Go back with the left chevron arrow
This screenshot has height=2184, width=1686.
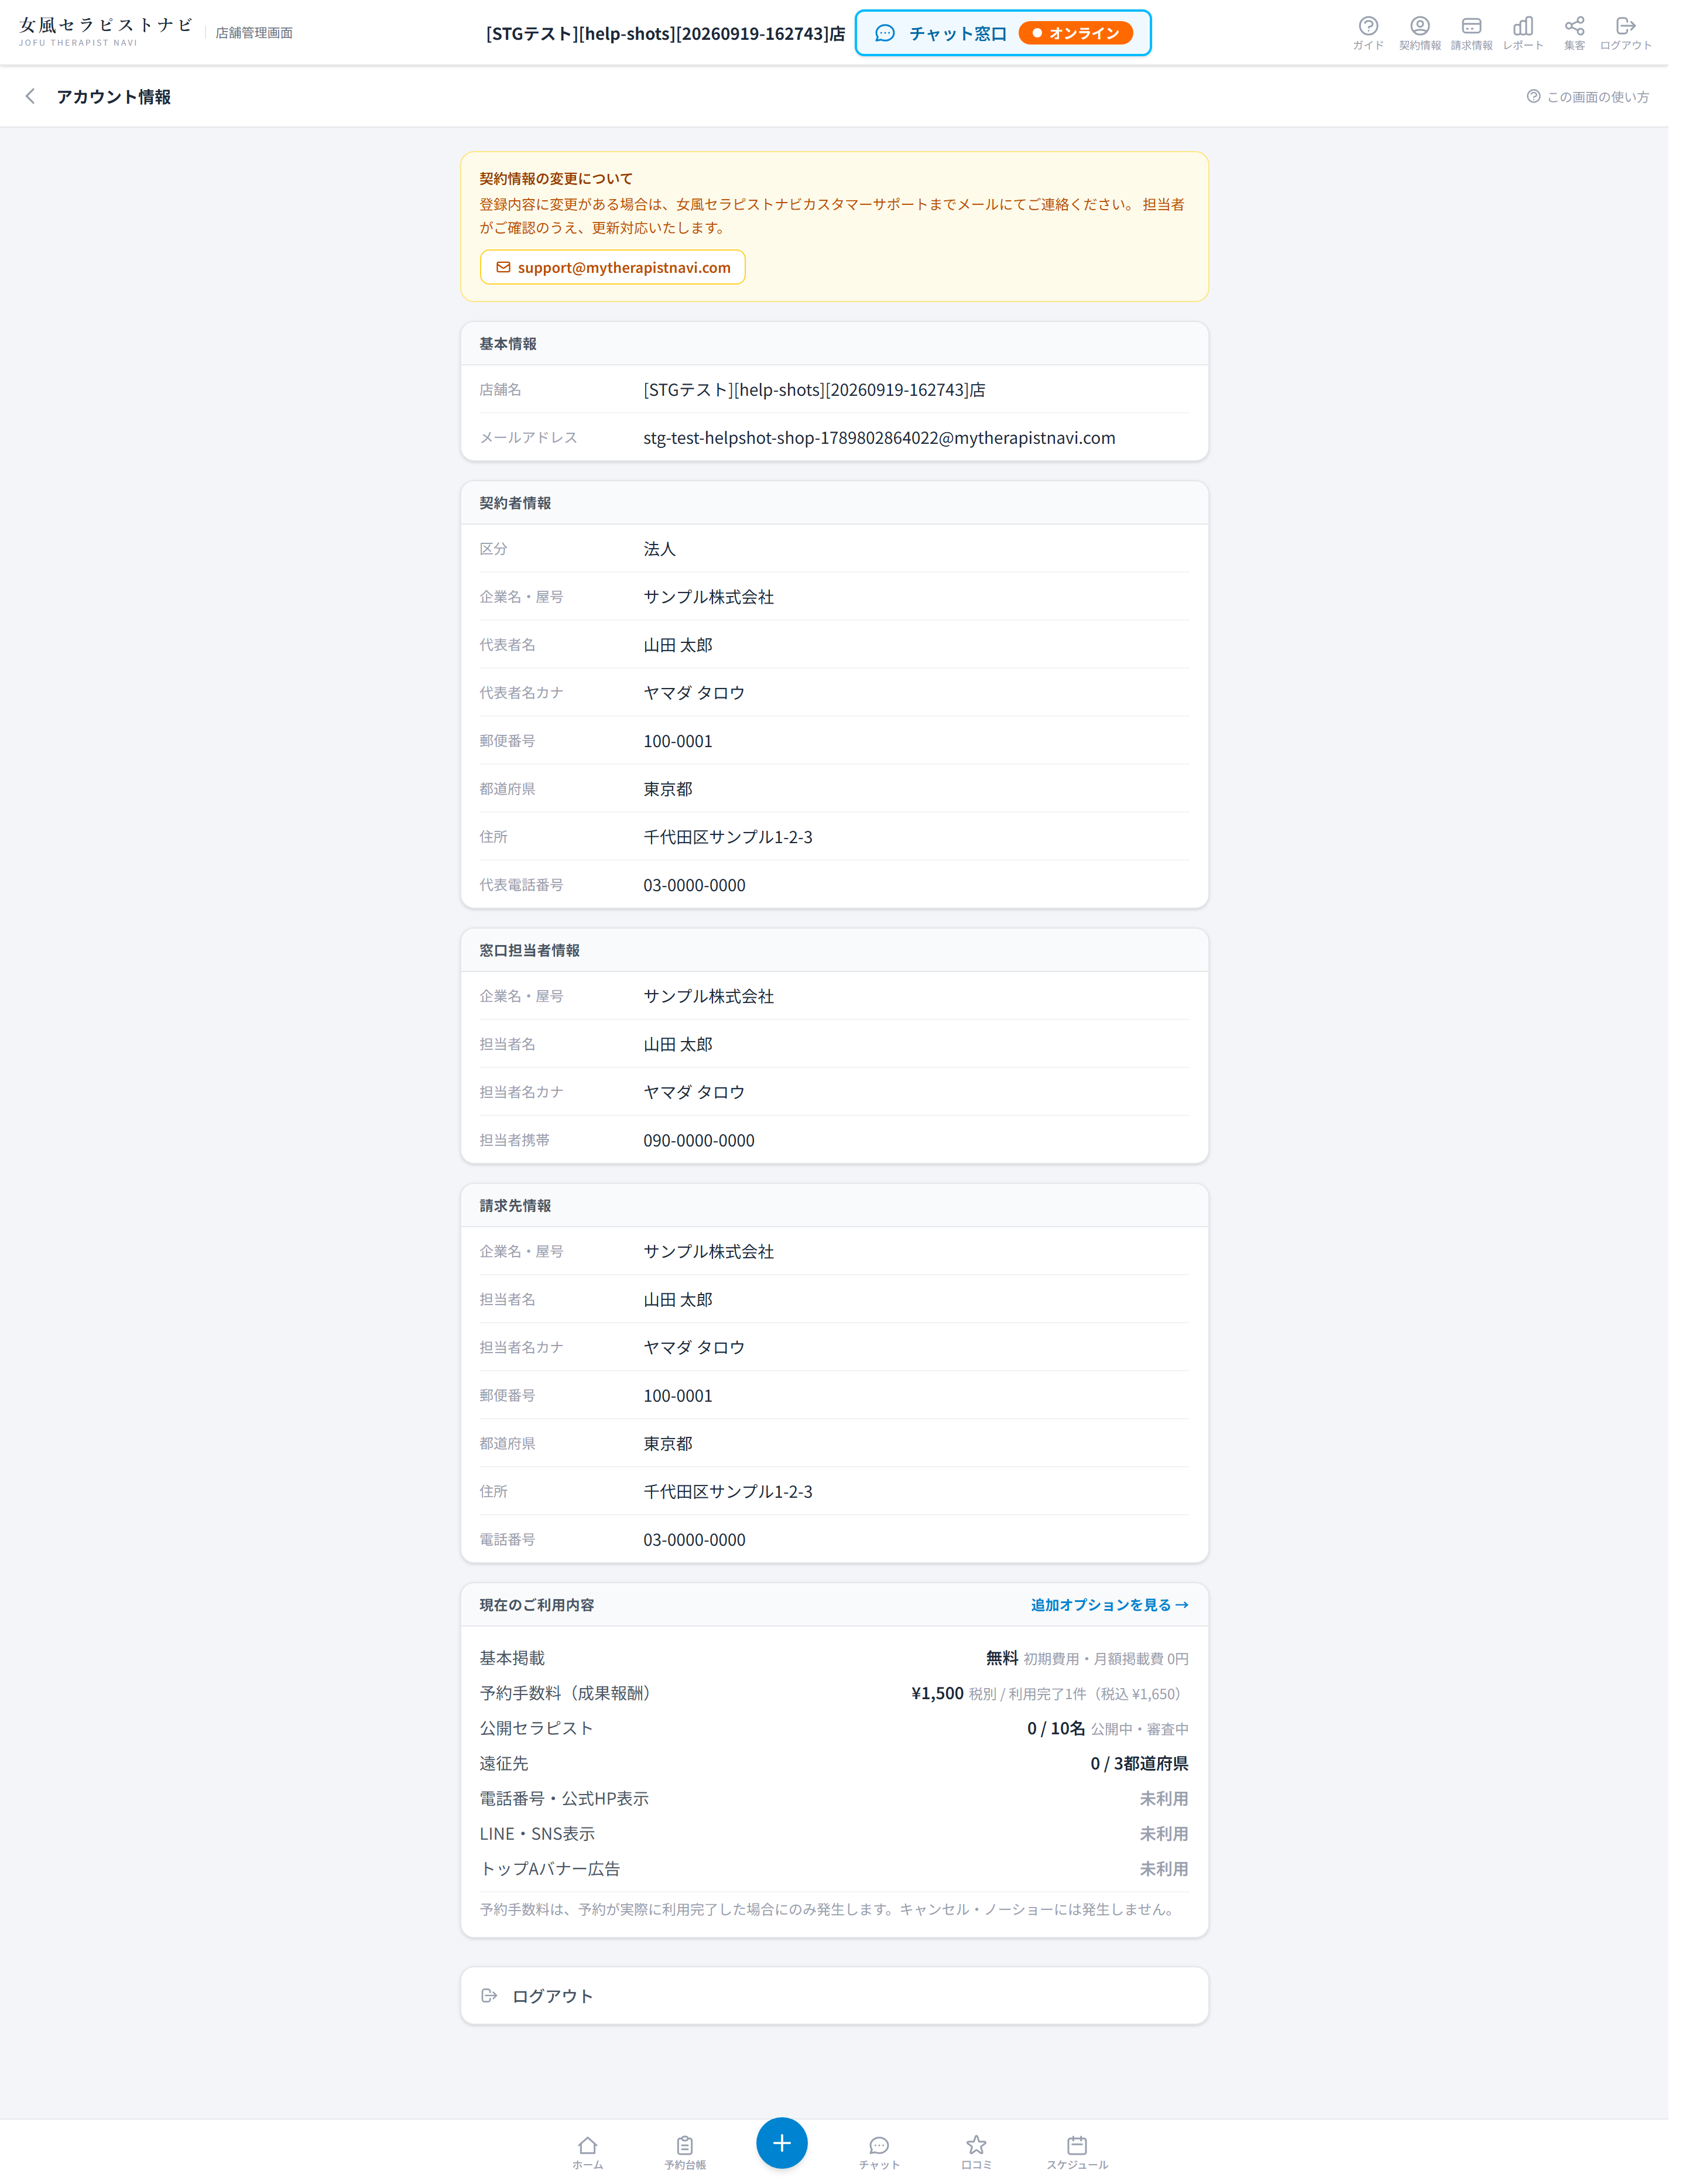30,96
